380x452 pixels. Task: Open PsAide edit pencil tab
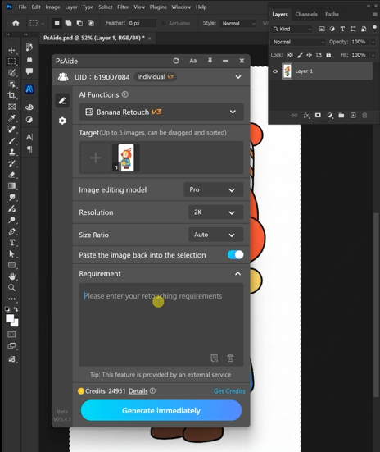(62, 101)
